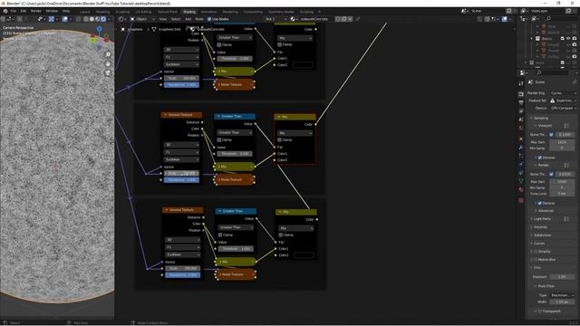The height and width of the screenshot is (326, 580).
Task: Open the Slot 1 material slot dropdown
Action: point(275,19)
